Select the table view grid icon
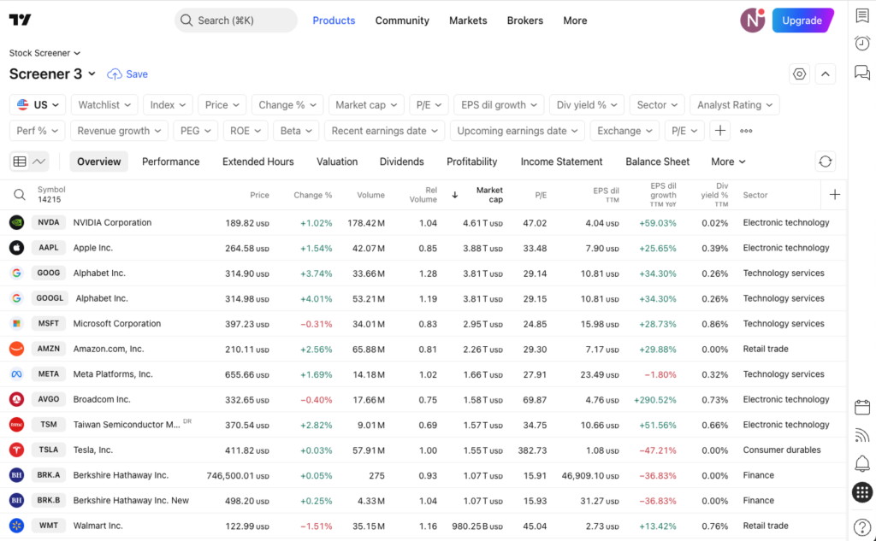The width and height of the screenshot is (876, 541). click(x=21, y=161)
